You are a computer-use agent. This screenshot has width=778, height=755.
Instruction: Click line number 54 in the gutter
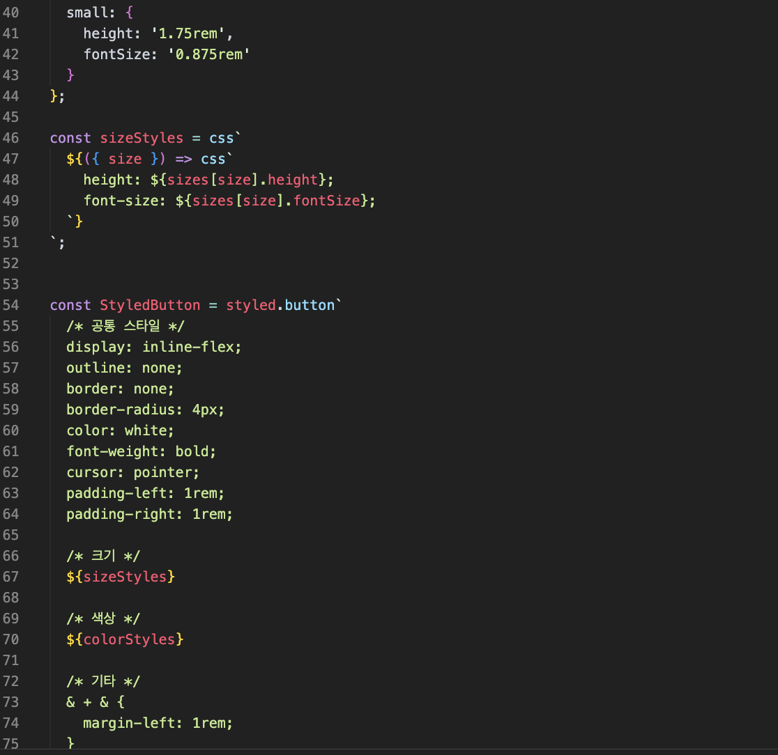[10, 305]
